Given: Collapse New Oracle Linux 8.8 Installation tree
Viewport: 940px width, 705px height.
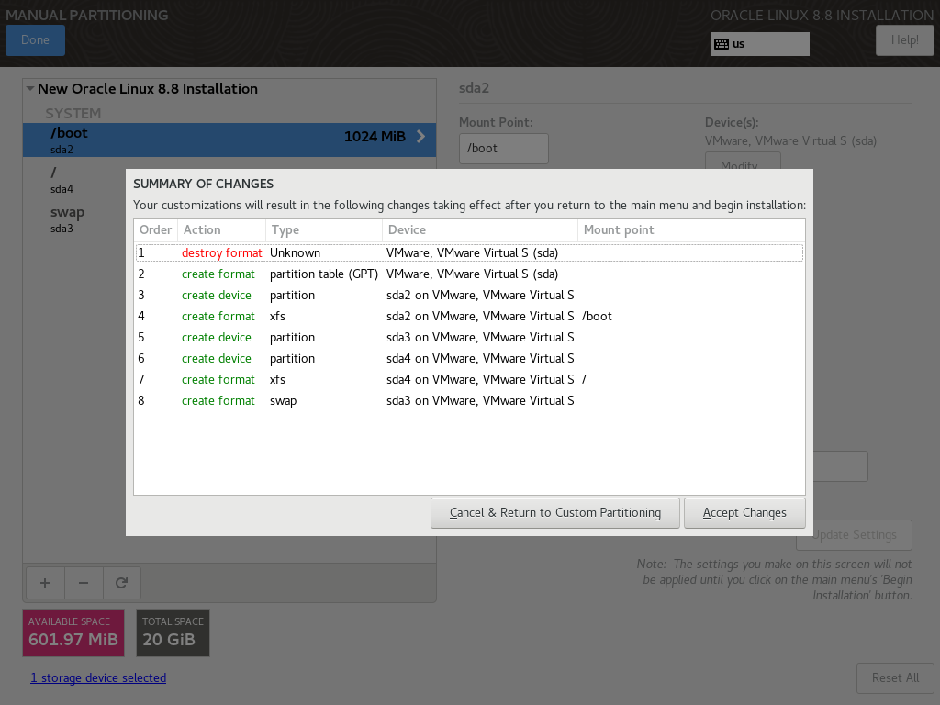Looking at the screenshot, I should click(30, 89).
